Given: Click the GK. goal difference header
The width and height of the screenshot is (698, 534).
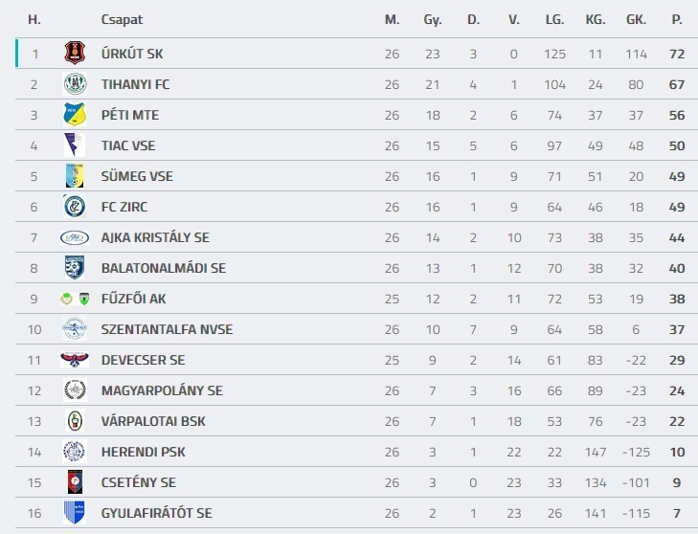Looking at the screenshot, I should [636, 19].
